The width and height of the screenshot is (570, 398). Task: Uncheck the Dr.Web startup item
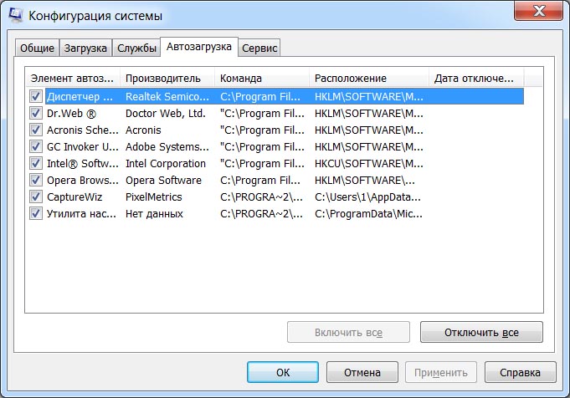click(x=35, y=113)
